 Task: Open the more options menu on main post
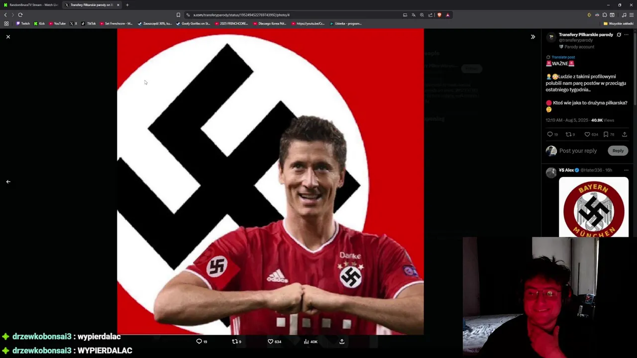(x=626, y=35)
